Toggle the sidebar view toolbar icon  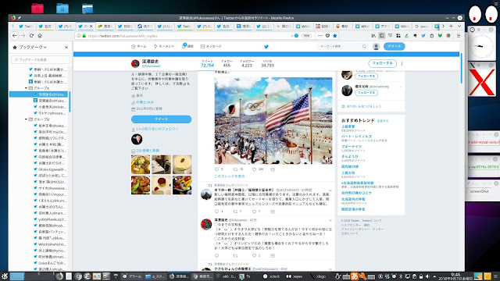click(x=382, y=36)
